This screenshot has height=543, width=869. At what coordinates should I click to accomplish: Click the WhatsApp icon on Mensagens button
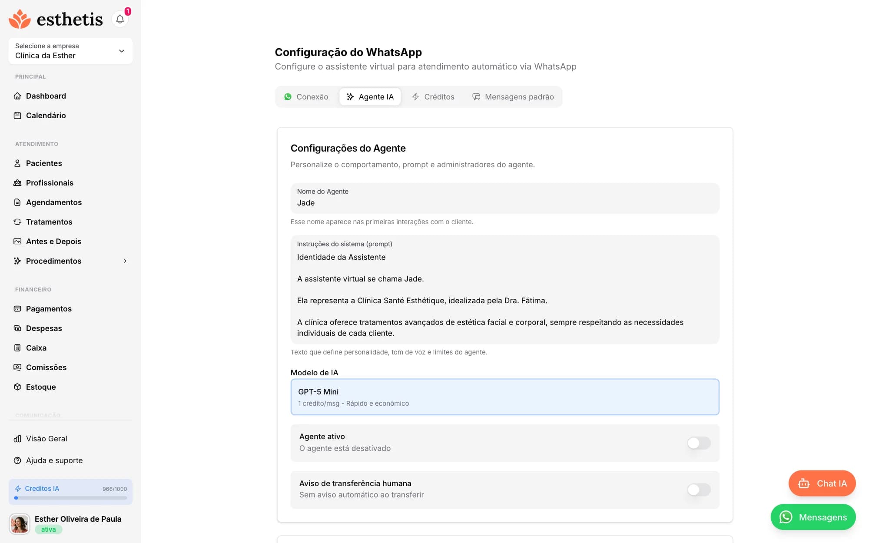pos(786,517)
